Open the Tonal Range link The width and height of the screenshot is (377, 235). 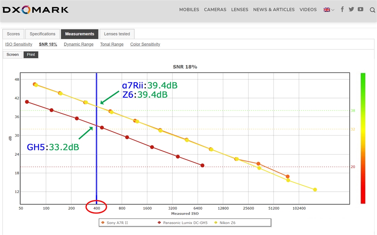112,44
